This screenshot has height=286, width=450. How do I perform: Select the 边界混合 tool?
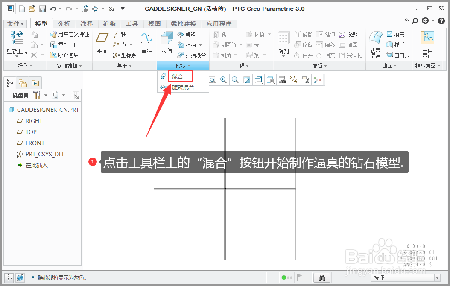click(376, 44)
